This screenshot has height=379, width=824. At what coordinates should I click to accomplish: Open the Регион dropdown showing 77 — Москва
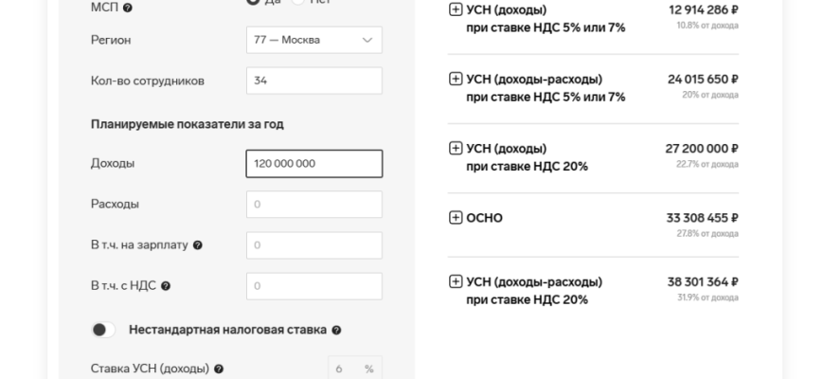(x=313, y=40)
